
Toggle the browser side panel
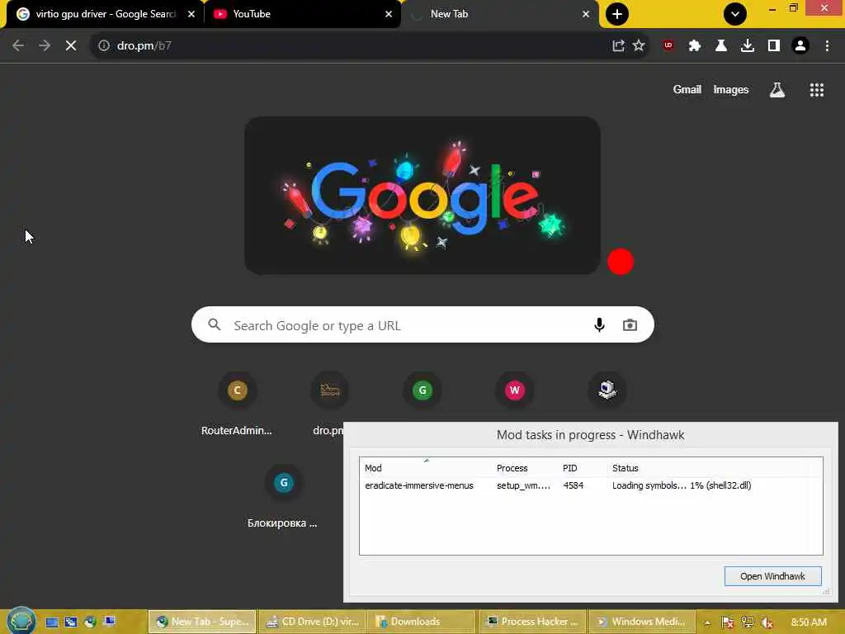coord(774,46)
